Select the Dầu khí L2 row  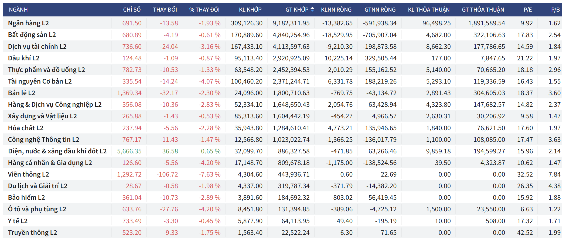point(24,58)
